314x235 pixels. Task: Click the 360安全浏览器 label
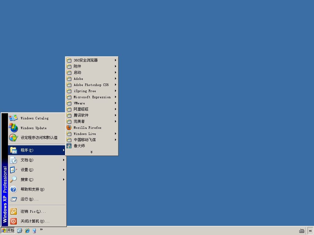point(86,60)
